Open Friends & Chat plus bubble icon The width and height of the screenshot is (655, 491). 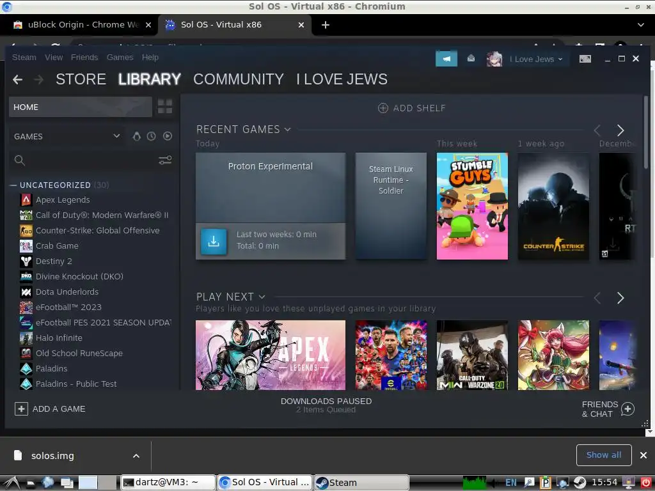coord(627,409)
